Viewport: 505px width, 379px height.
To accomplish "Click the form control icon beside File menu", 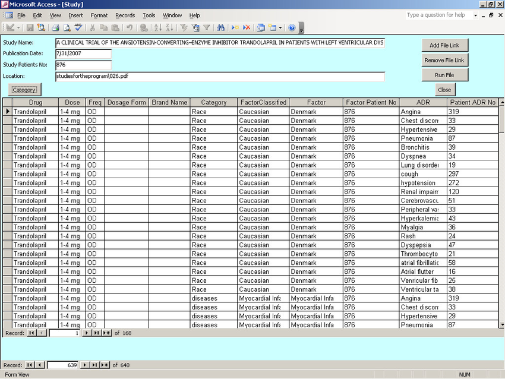I will point(9,15).
